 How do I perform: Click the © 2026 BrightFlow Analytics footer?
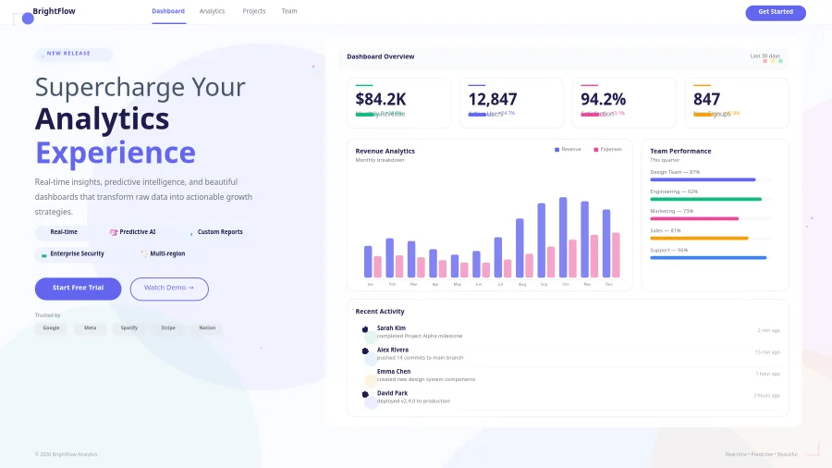coord(67,454)
